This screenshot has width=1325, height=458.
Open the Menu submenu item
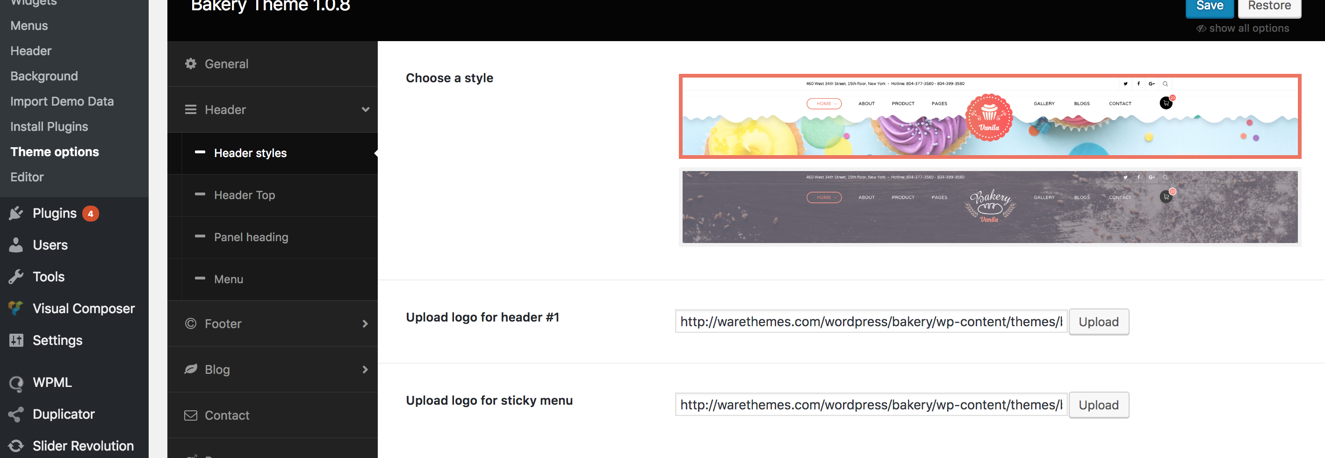point(280,279)
